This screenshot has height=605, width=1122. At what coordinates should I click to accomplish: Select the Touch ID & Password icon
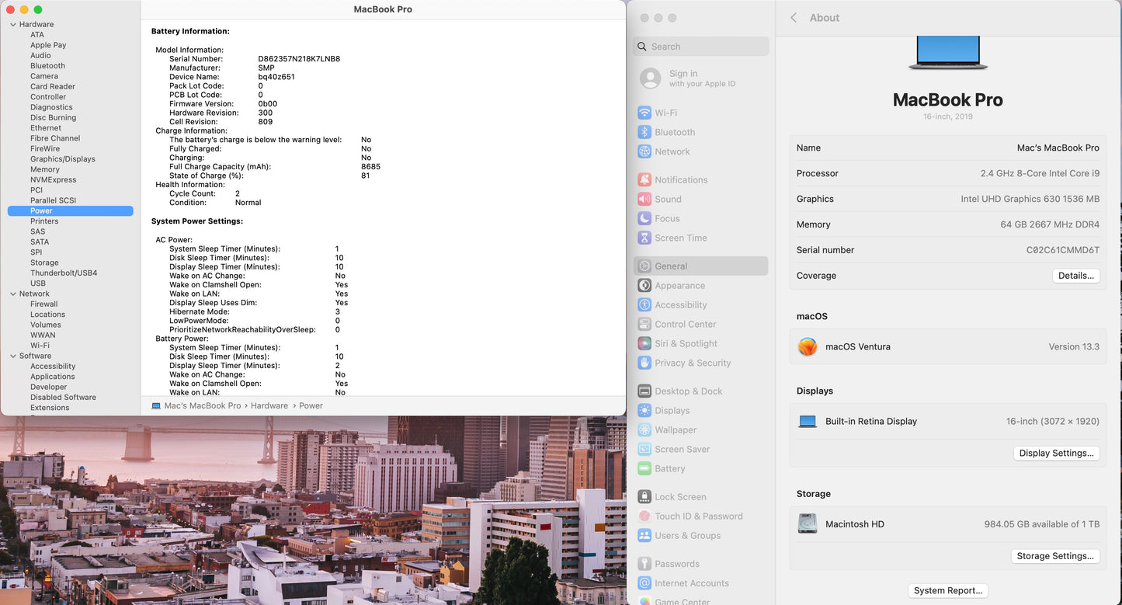tap(644, 516)
